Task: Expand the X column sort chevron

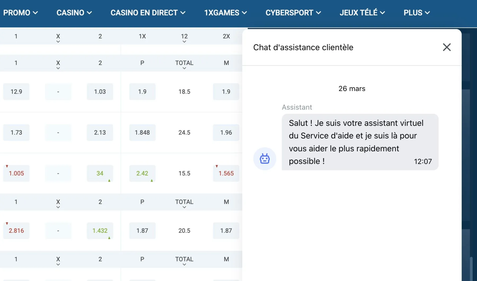Action: tap(58, 41)
